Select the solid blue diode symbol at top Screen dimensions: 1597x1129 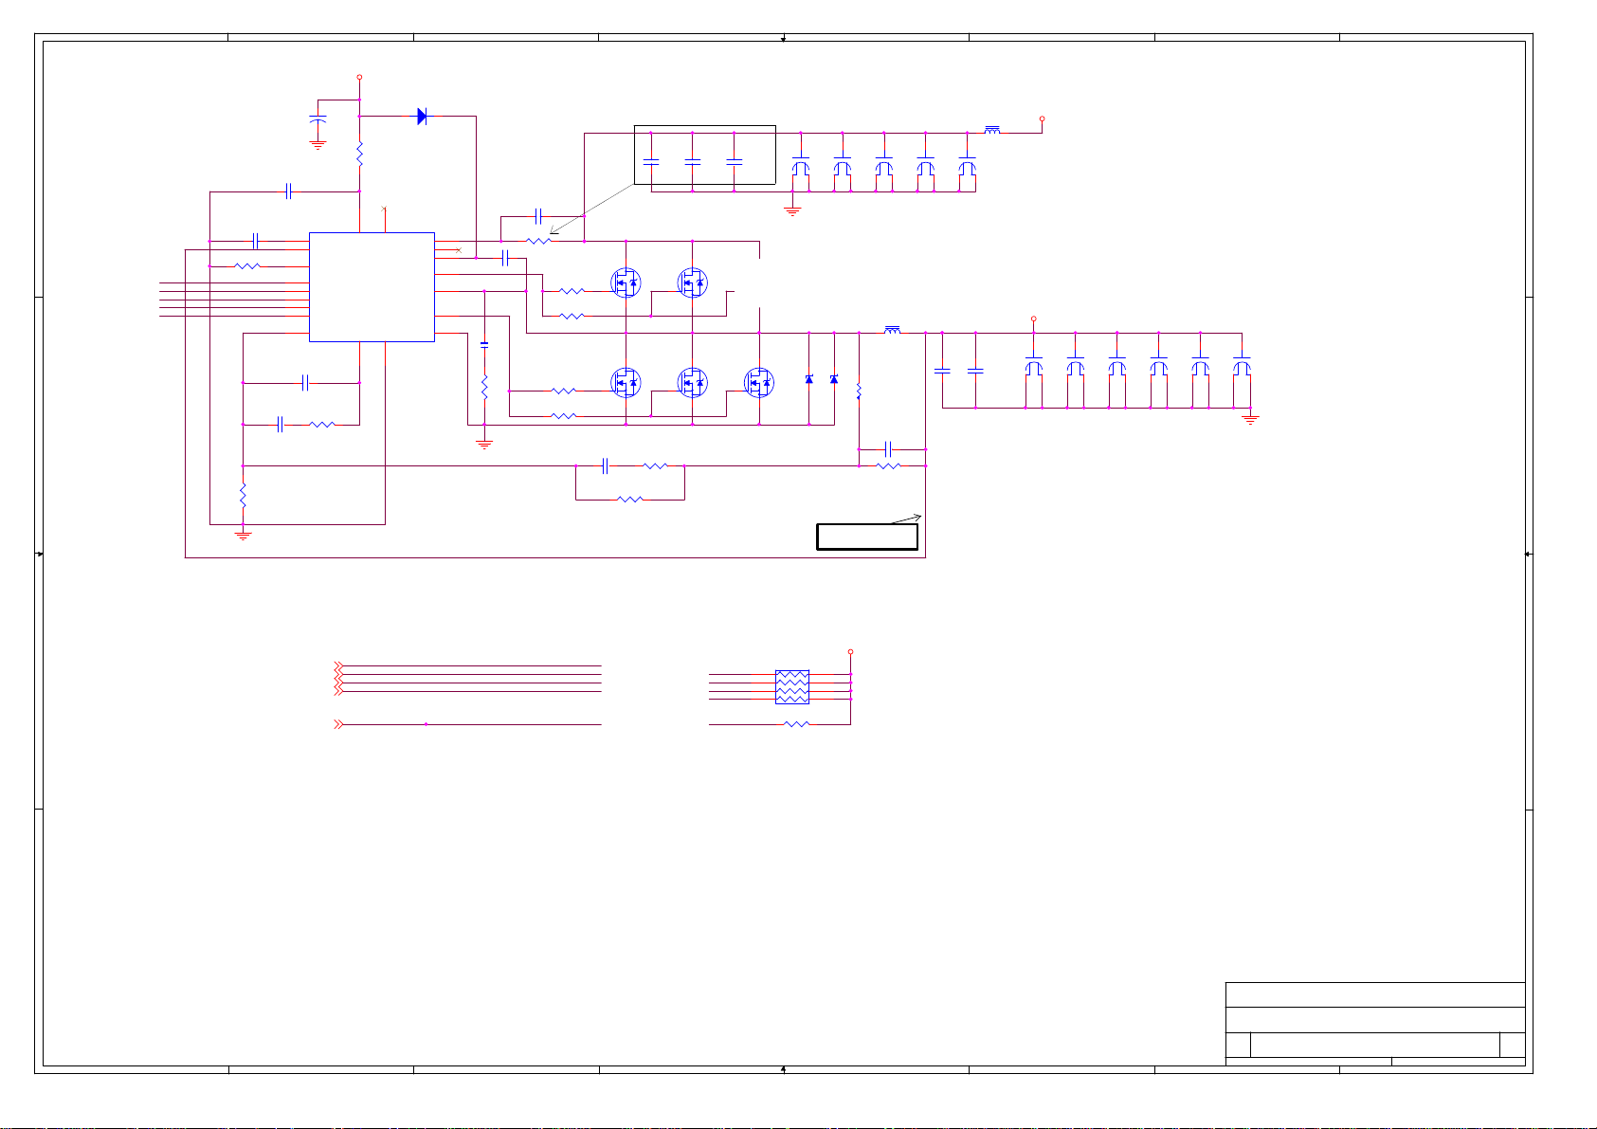coord(422,117)
